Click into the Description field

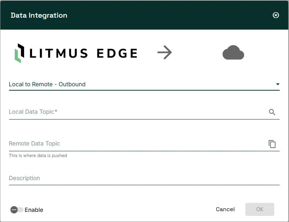pyautogui.click(x=144, y=178)
